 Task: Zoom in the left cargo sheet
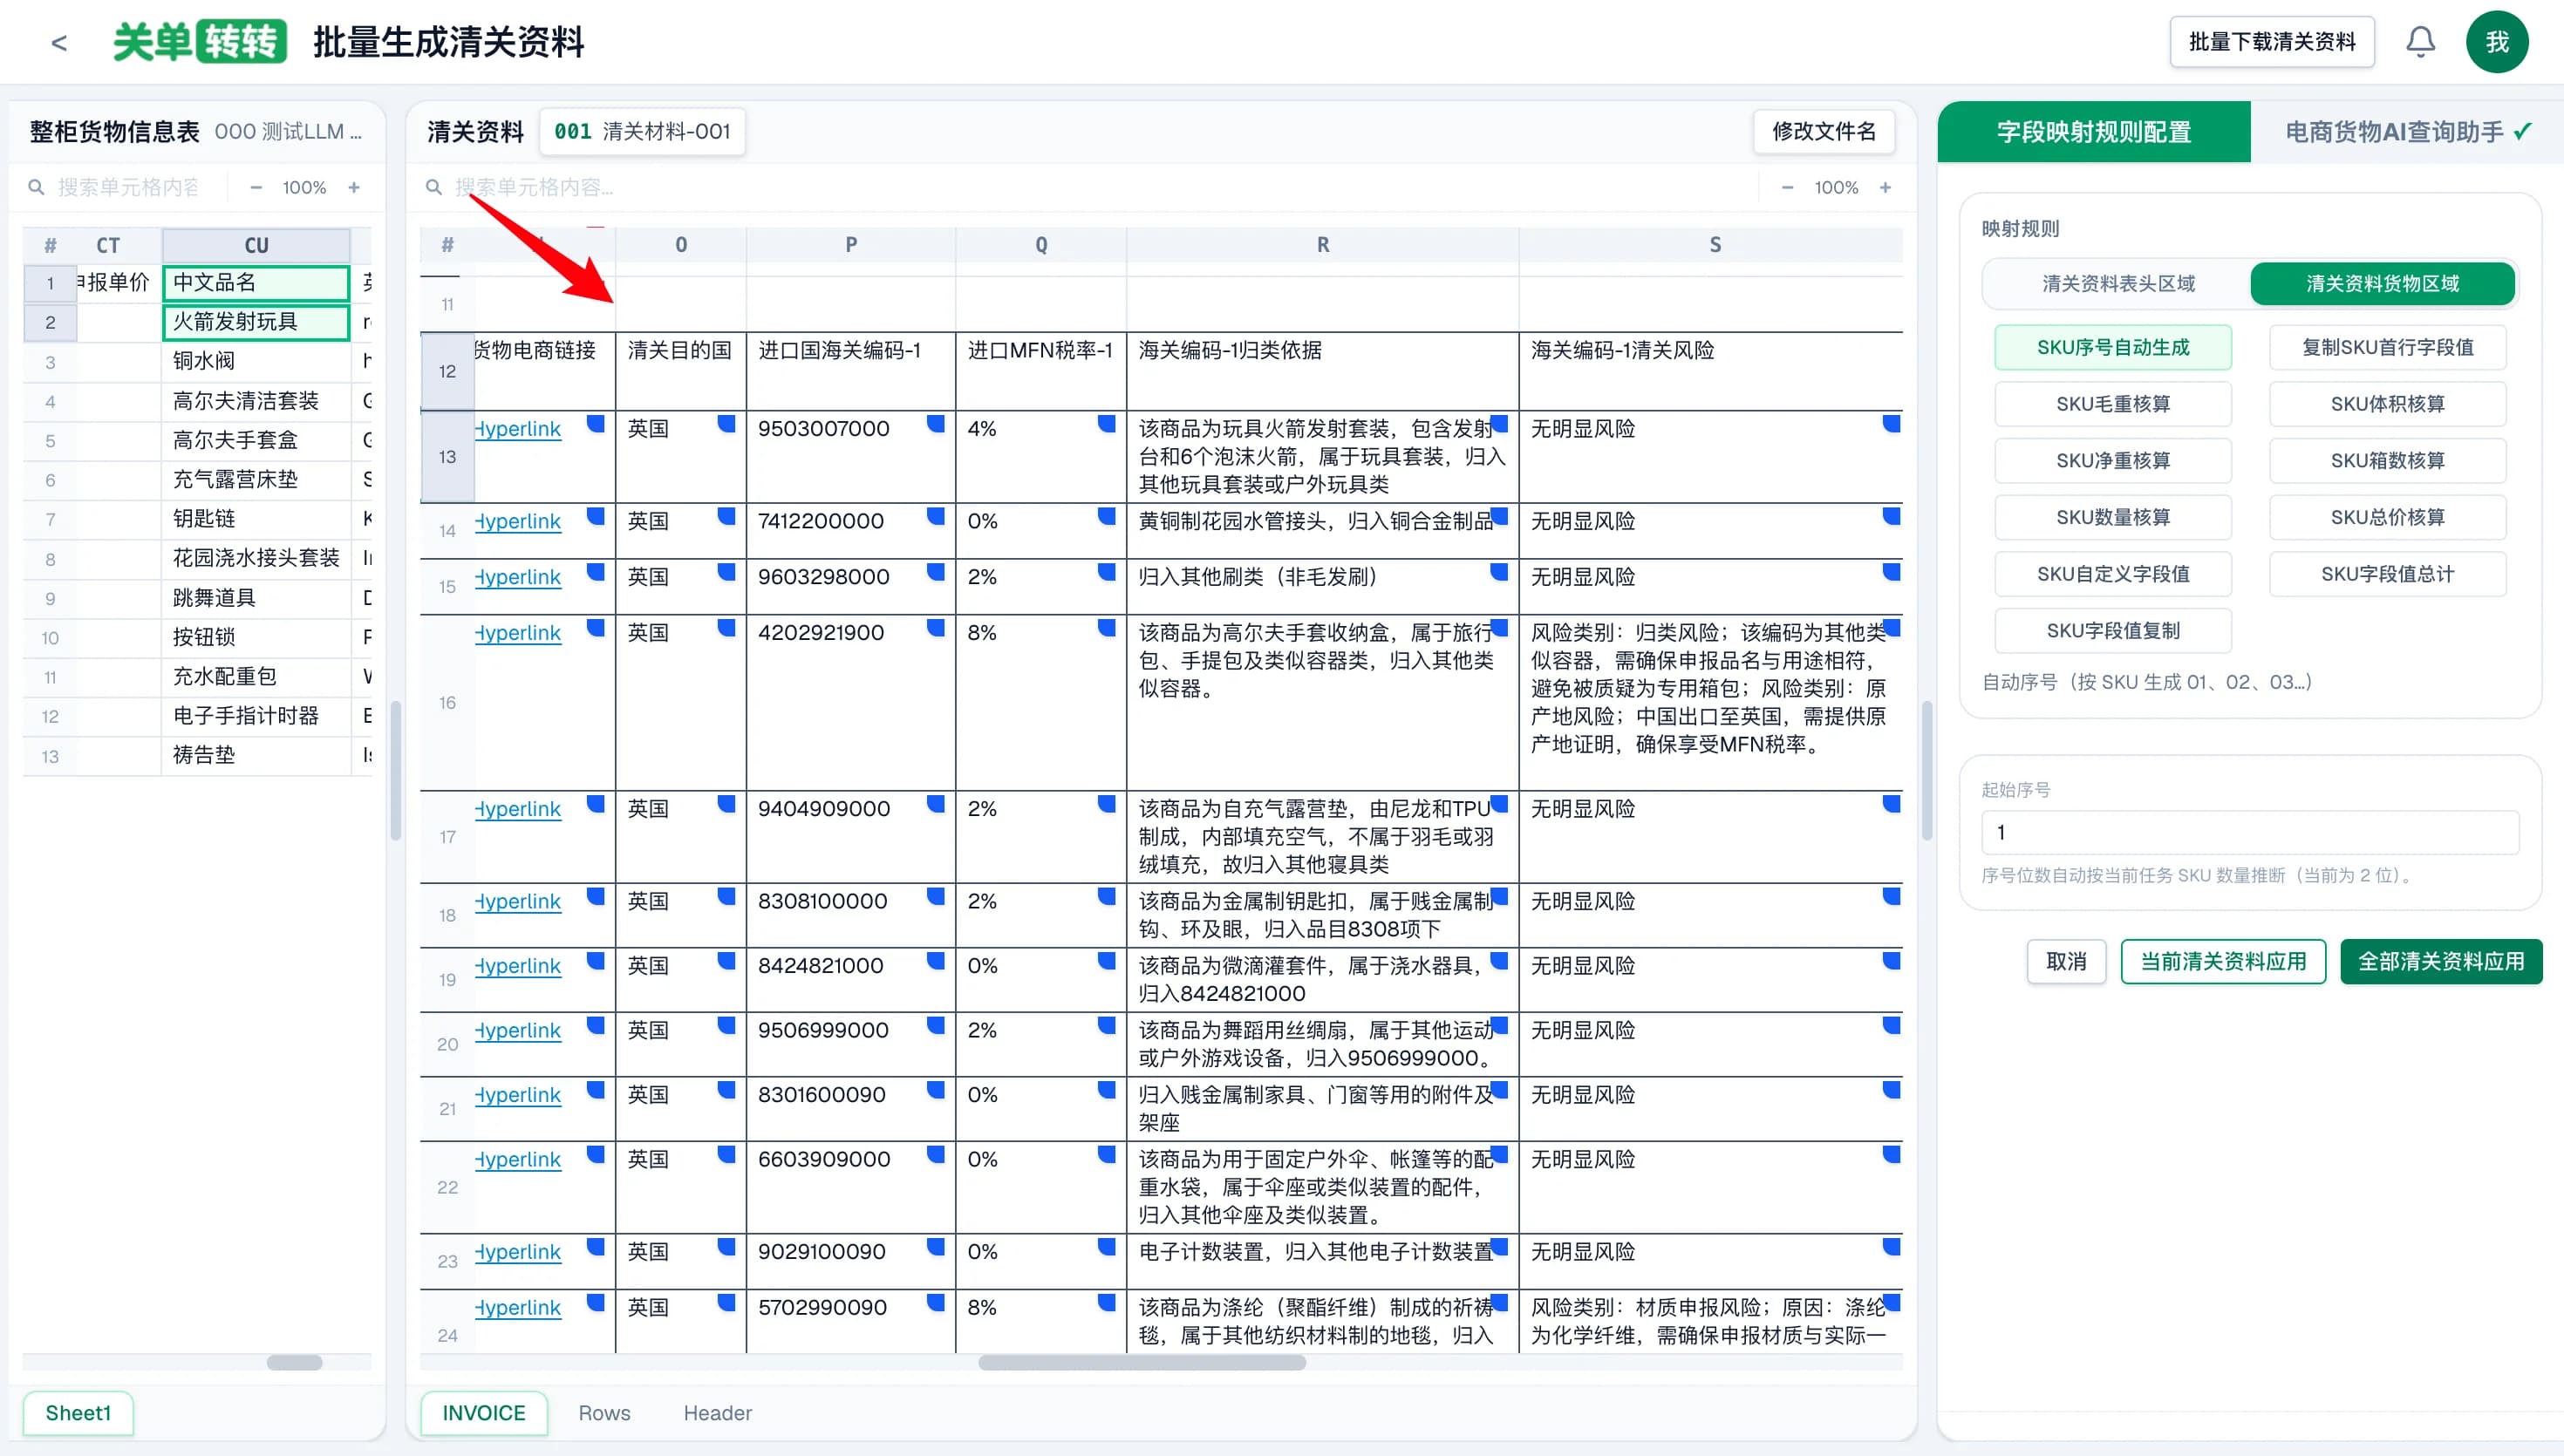(354, 187)
